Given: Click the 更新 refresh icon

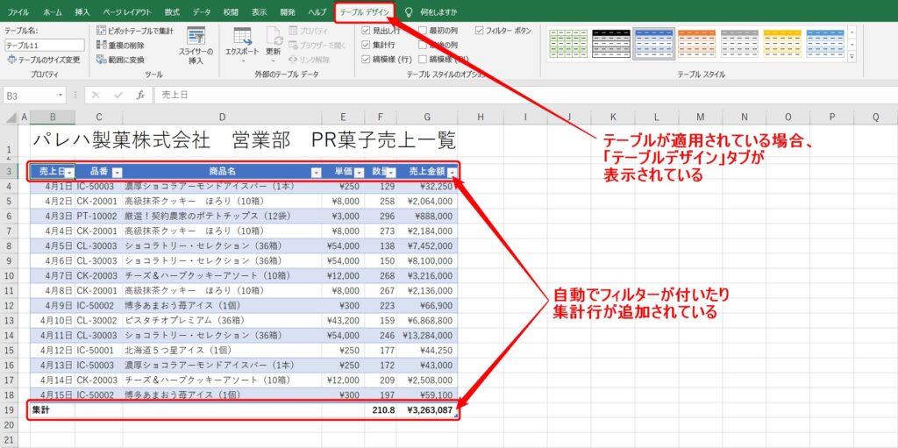Looking at the screenshot, I should 274,36.
